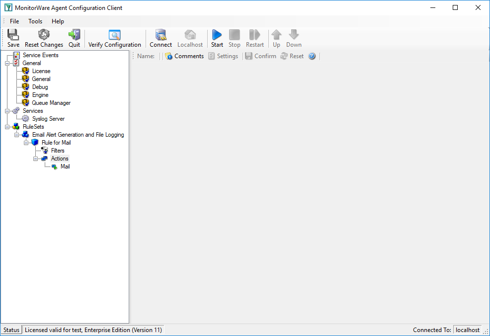Click the Restart service icon
Image resolution: width=490 pixels, height=336 pixels.
pos(254,35)
